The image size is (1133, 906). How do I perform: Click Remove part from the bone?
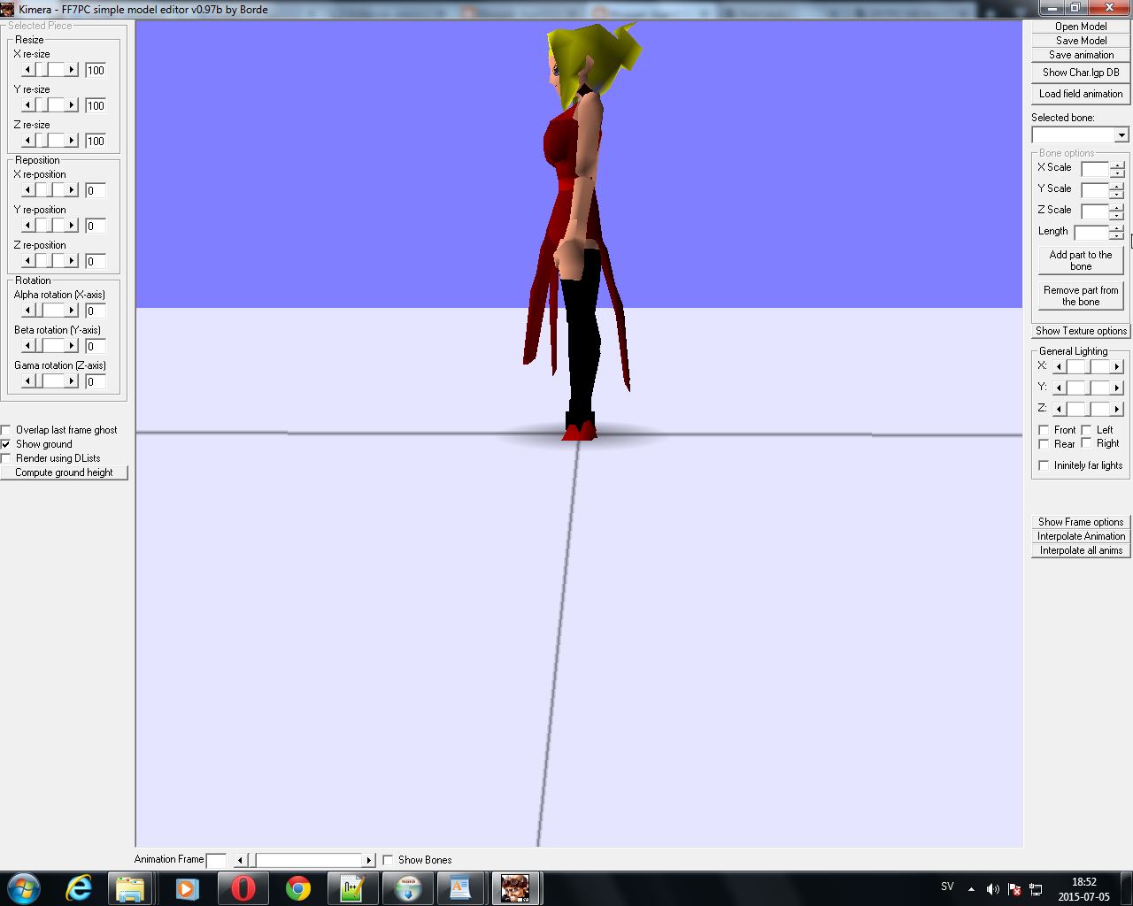pyautogui.click(x=1081, y=296)
